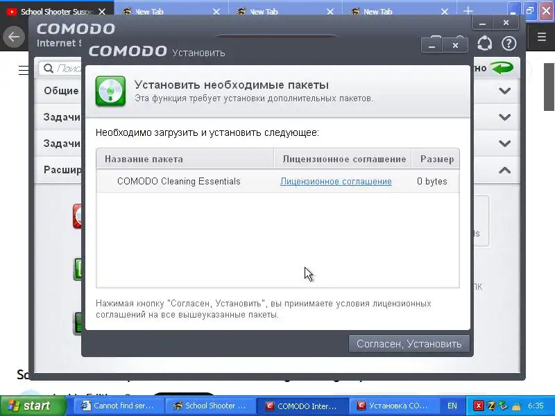555x416 pixels.
Task: Click the green arrow network tray icon
Action: (503, 406)
